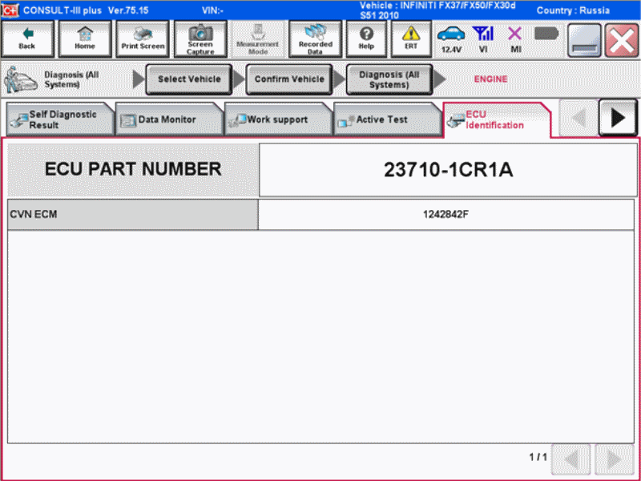Return to Diagnosis (All Systems) step
This screenshot has height=481, width=641.
389,79
